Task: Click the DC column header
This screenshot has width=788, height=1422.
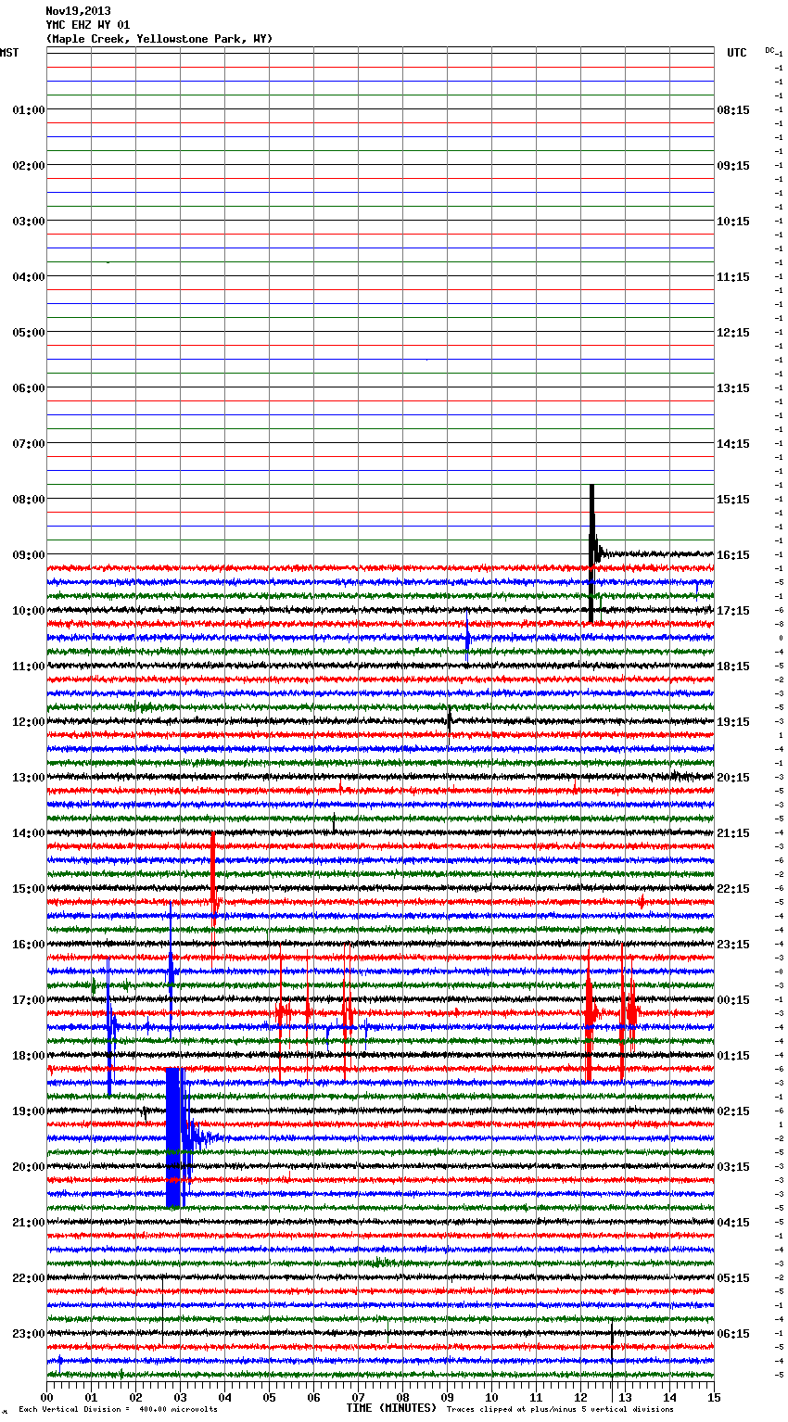Action: tap(769, 50)
